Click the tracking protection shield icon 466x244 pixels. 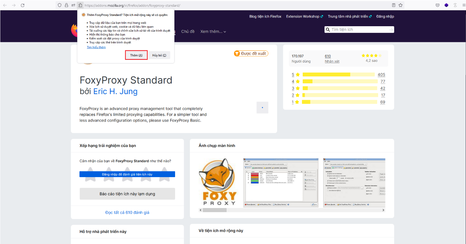coord(60,5)
